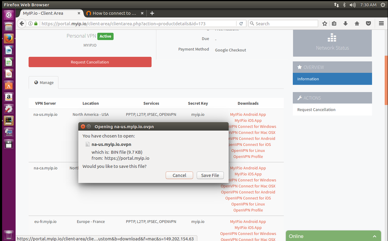Click into the Firefox Search field
The width and height of the screenshot is (388, 241).
click(283, 24)
